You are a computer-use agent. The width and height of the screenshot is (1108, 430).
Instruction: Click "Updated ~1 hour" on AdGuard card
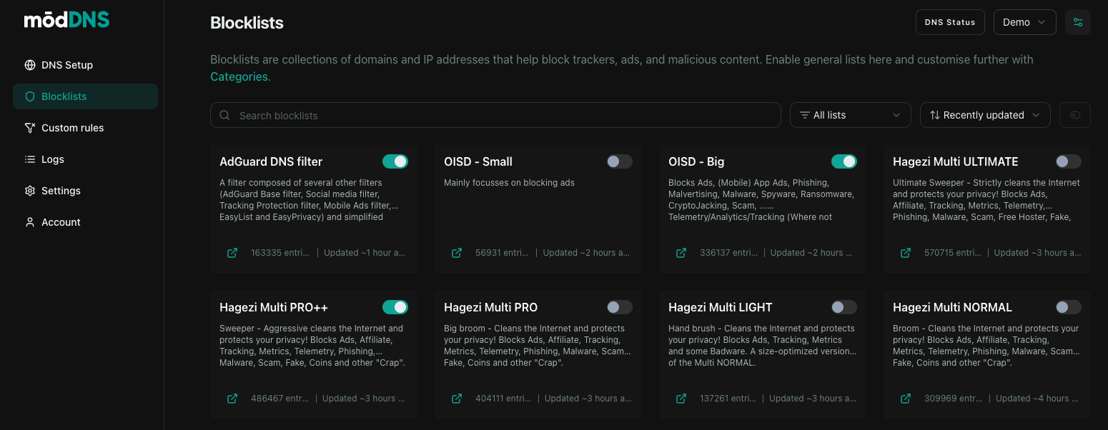pyautogui.click(x=365, y=253)
